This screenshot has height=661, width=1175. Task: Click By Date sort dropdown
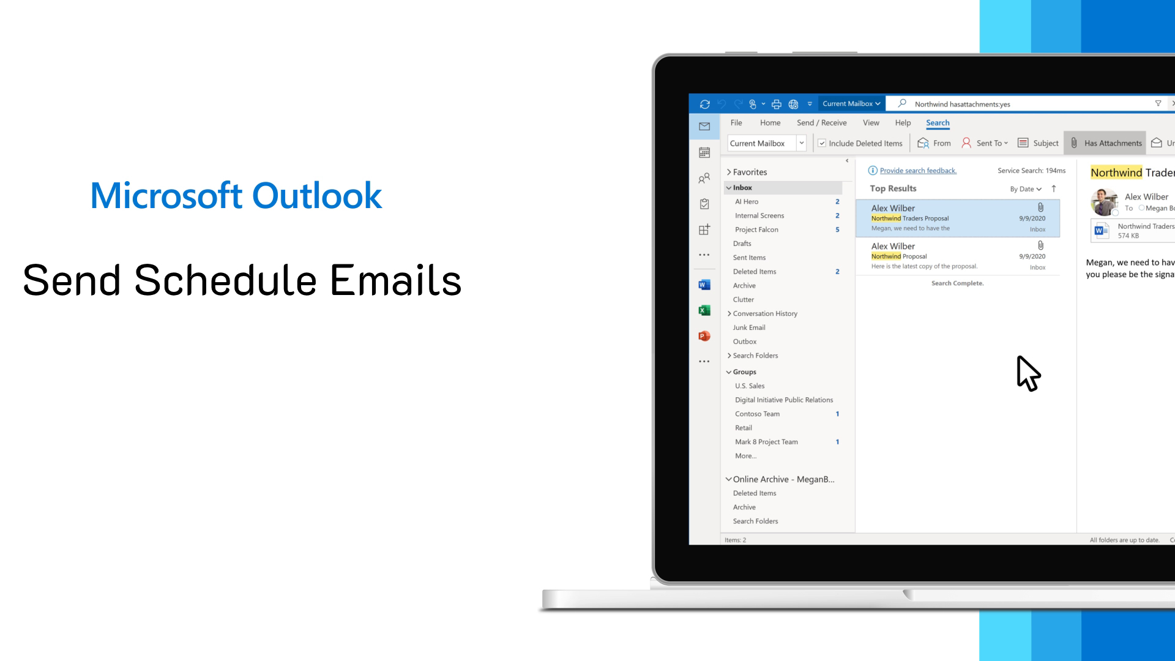pos(1026,189)
